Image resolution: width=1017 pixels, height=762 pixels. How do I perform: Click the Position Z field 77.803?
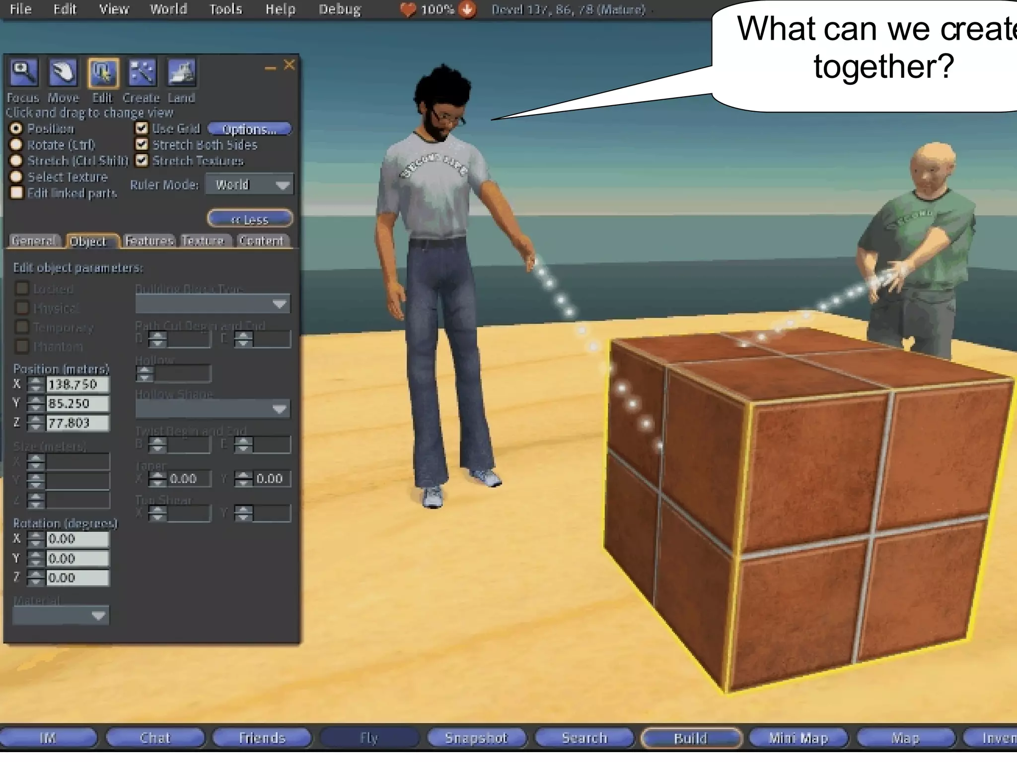point(78,423)
